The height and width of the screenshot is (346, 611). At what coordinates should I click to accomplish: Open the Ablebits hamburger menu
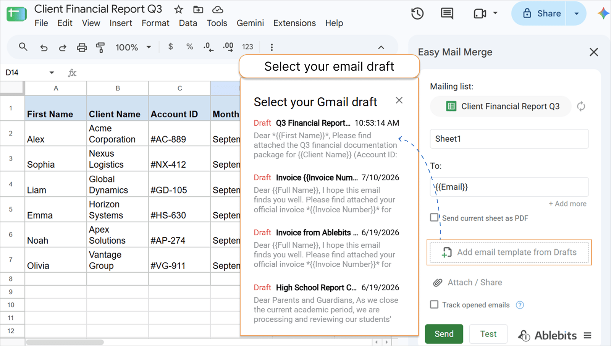[587, 335]
